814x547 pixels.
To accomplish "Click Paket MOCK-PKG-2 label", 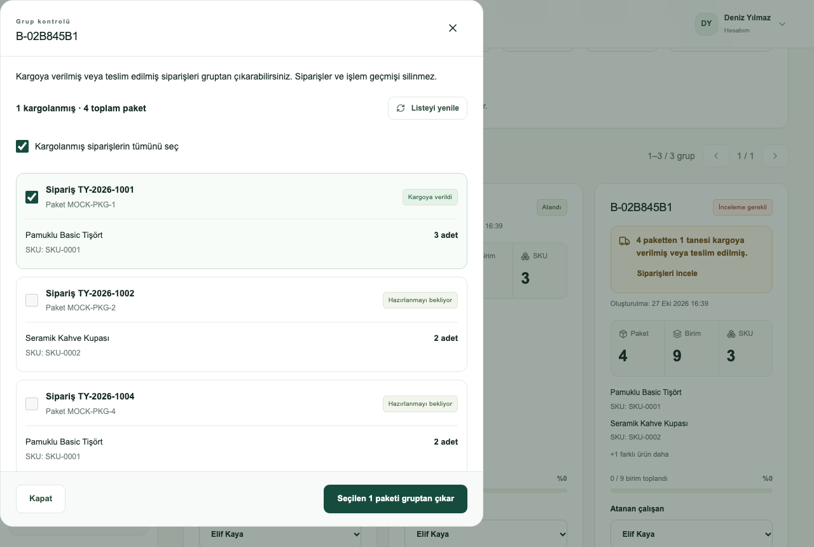I will 81,308.
